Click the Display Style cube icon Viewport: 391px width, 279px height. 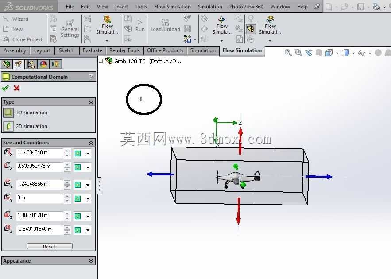(345, 53)
